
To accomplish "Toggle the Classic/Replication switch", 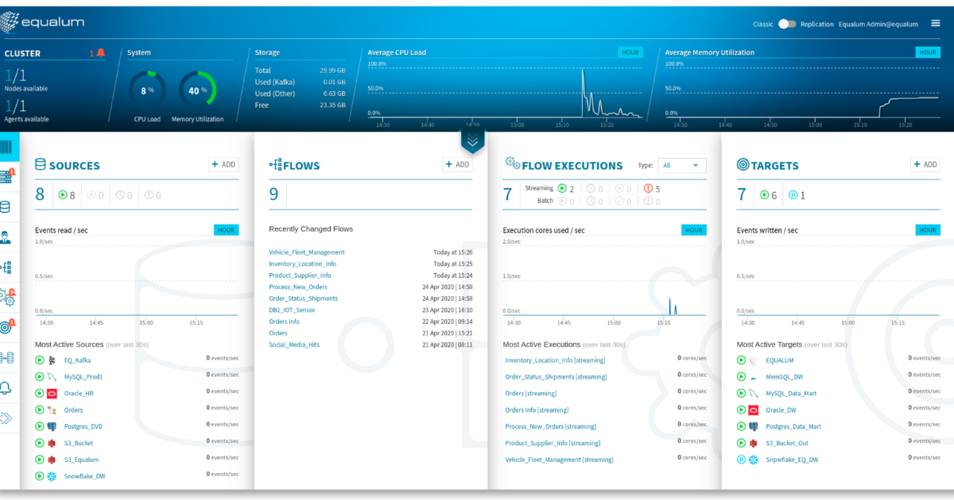I will coord(787,24).
